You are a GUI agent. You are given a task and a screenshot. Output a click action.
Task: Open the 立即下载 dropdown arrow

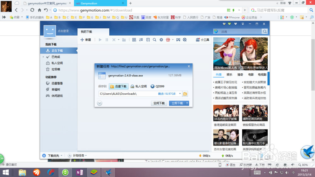click(x=187, y=103)
